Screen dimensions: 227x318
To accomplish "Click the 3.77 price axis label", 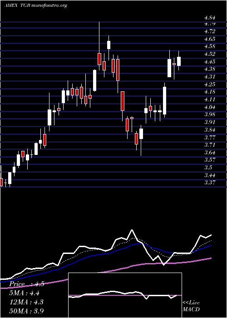I will click(210, 137).
